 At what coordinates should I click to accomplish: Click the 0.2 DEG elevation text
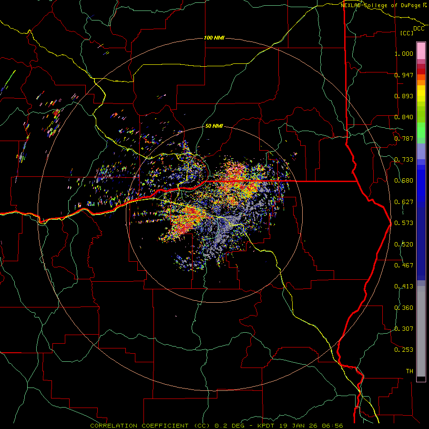coord(229,426)
